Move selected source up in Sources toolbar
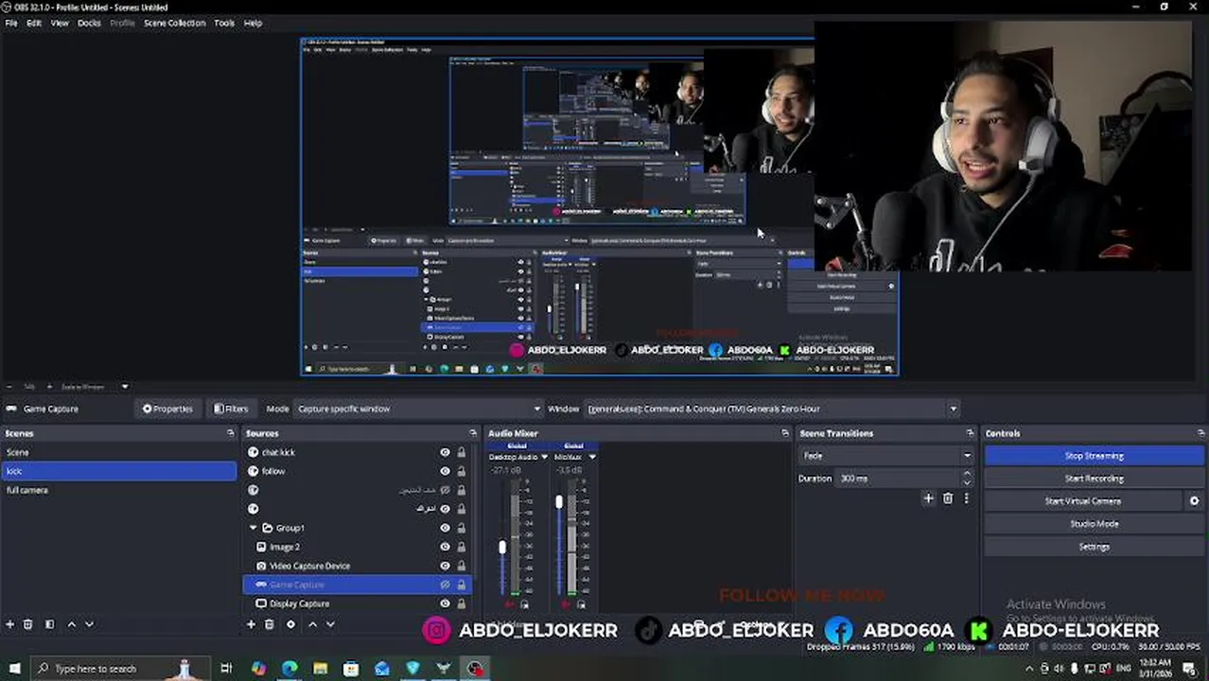 [312, 624]
